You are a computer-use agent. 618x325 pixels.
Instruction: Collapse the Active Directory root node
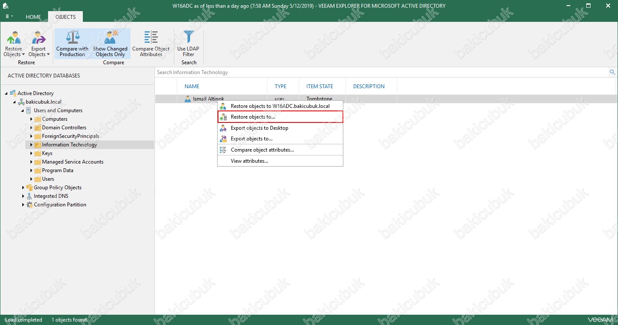[6, 93]
